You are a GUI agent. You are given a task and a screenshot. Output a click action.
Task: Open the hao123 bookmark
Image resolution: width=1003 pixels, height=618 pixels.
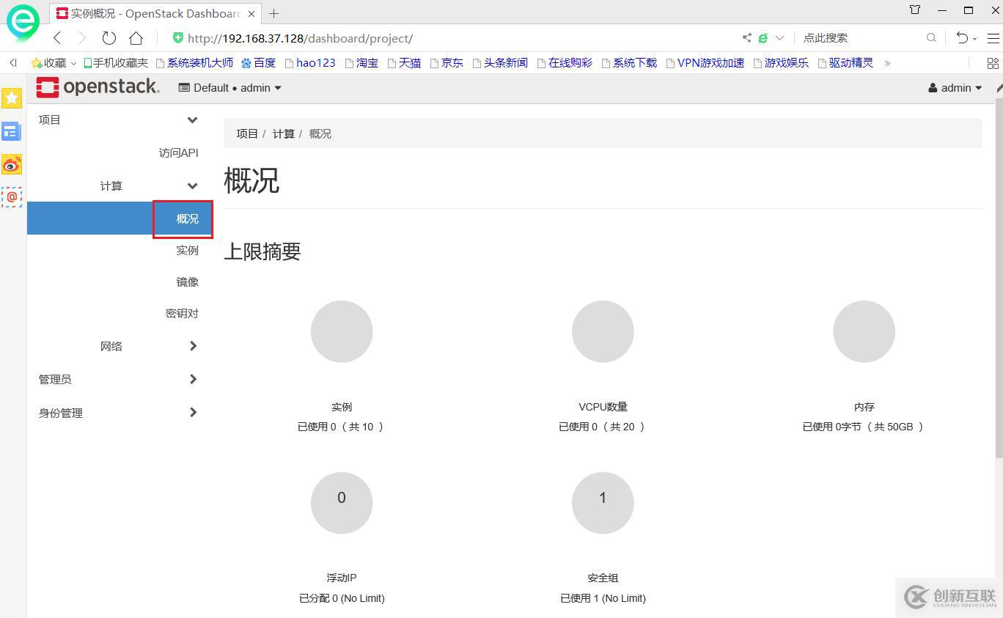(310, 63)
